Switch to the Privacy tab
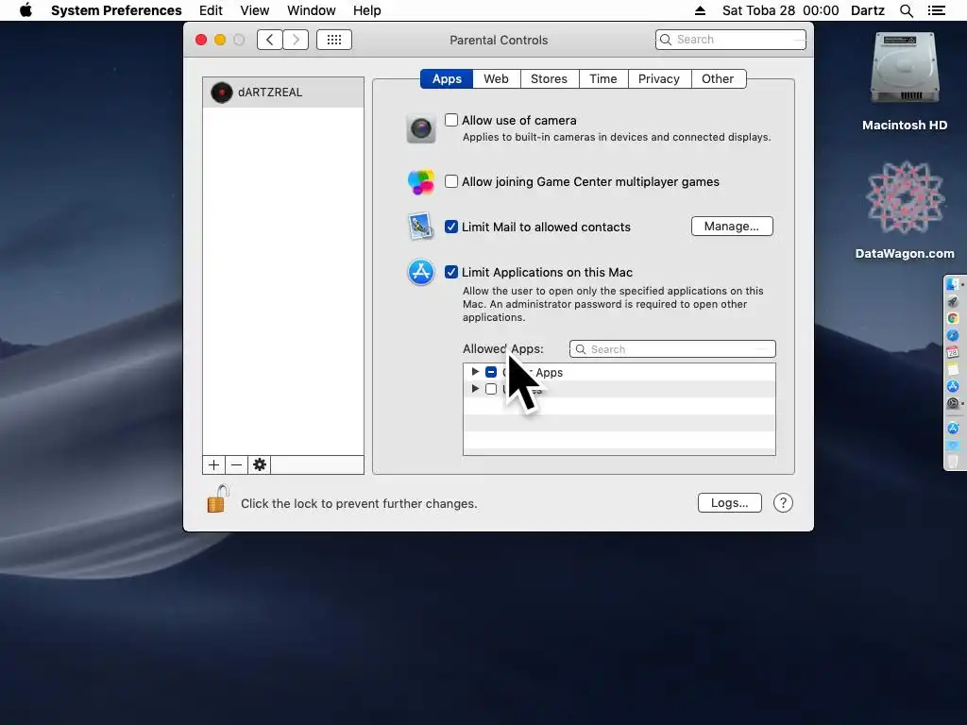Image resolution: width=967 pixels, height=725 pixels. click(x=658, y=79)
